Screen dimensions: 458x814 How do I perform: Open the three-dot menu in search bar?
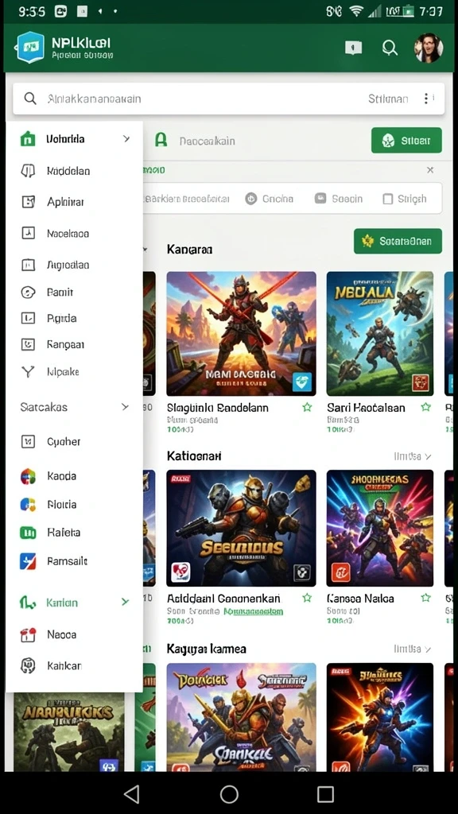click(426, 98)
